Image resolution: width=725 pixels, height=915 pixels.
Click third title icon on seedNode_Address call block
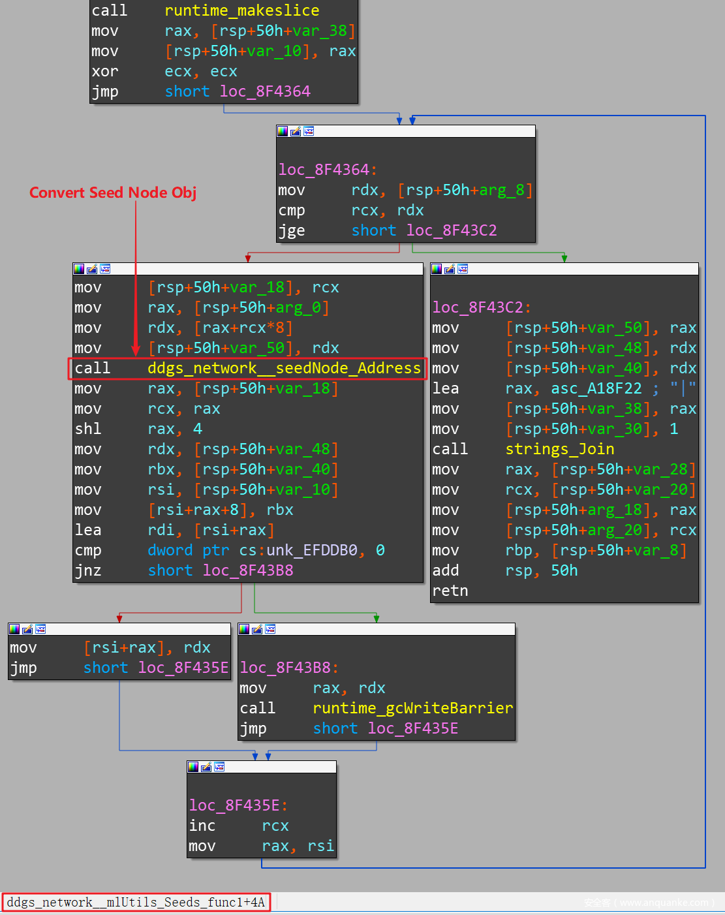coord(105,269)
